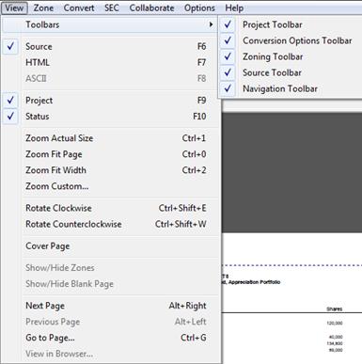
Task: Toggle the Conversion Options Toolbar option
Action: [291, 40]
